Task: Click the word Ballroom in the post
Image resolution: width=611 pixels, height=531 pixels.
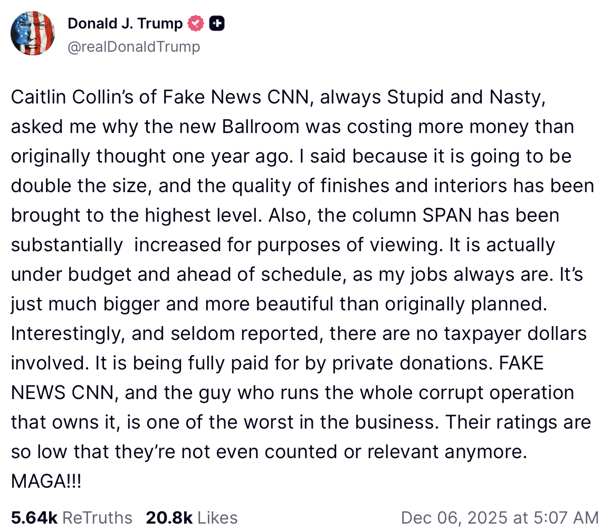Action: click(253, 127)
